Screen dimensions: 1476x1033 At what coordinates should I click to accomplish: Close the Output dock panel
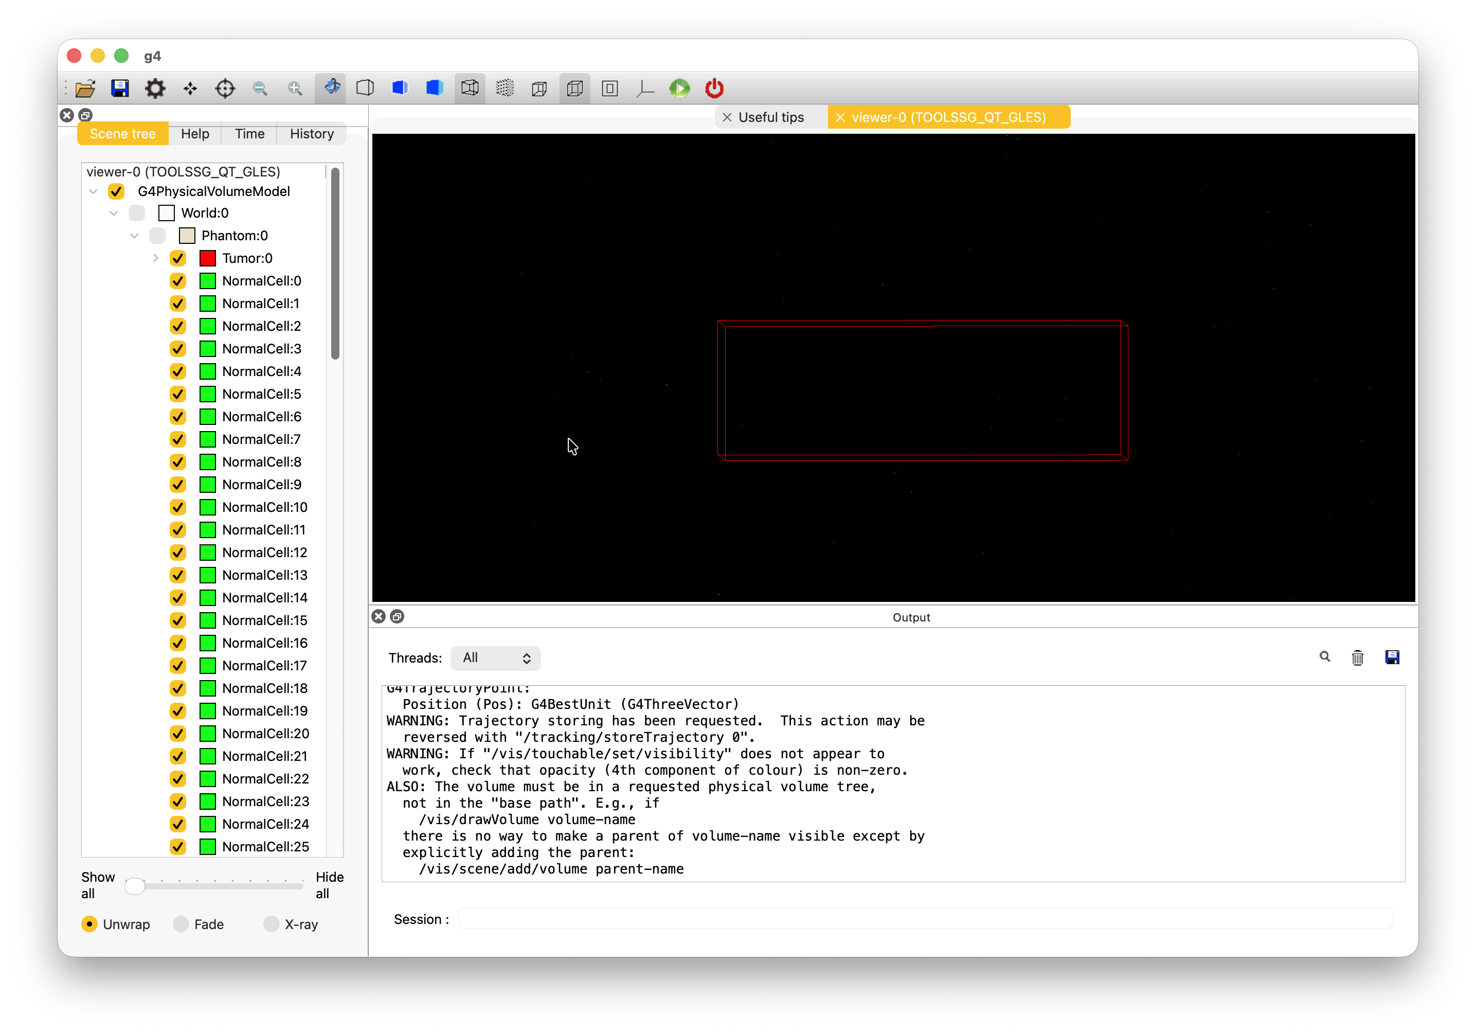pos(379,616)
